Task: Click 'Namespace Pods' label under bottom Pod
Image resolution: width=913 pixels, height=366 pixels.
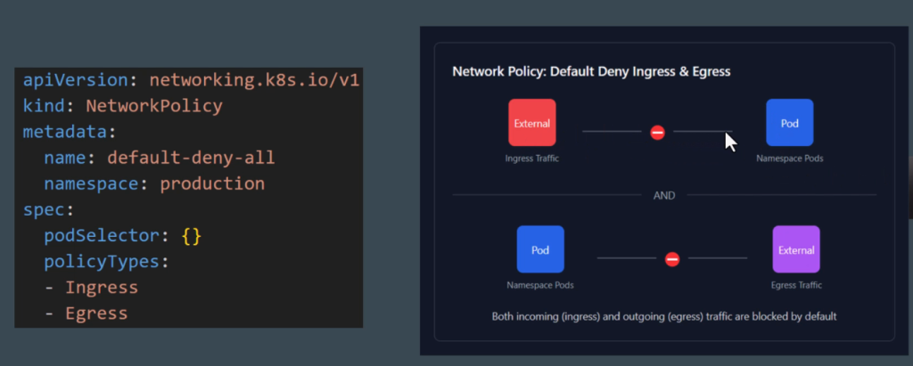Action: (x=540, y=285)
